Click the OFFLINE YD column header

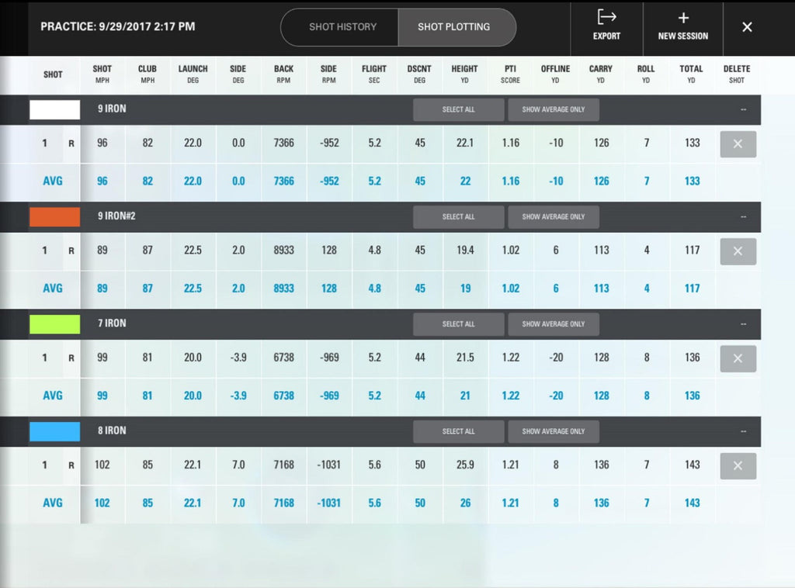point(555,74)
